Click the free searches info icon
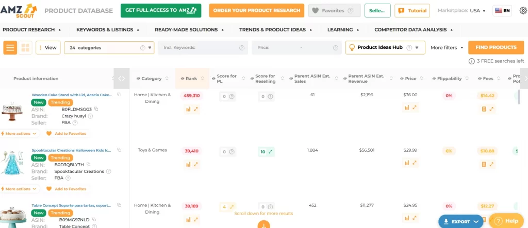This screenshot has height=228, width=528. click(471, 61)
